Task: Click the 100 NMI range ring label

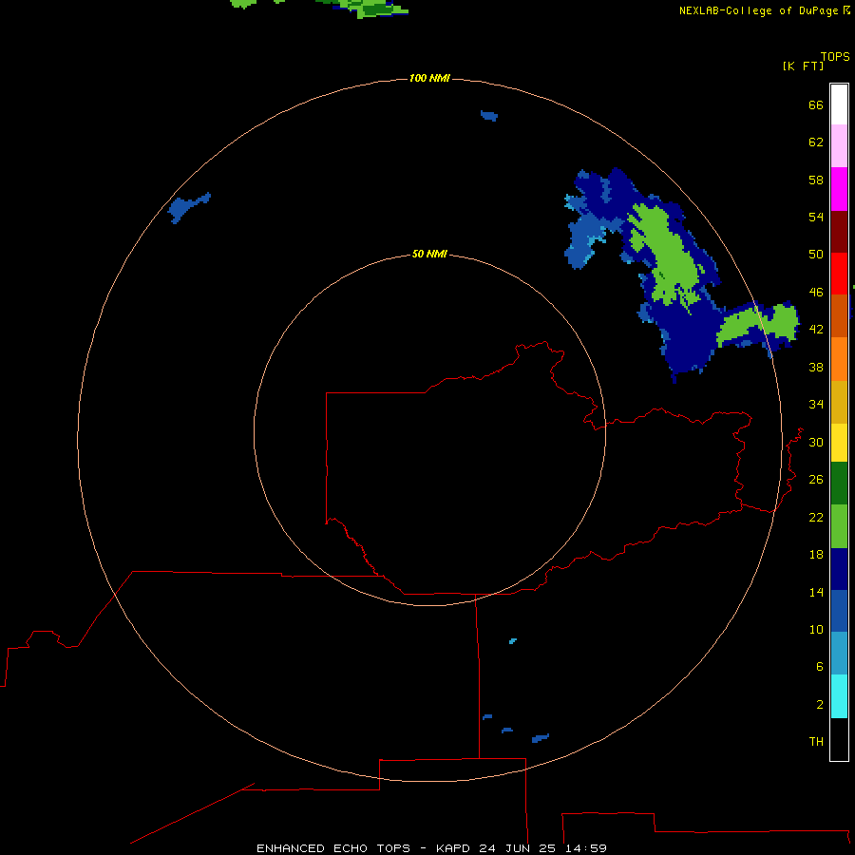Action: point(429,78)
